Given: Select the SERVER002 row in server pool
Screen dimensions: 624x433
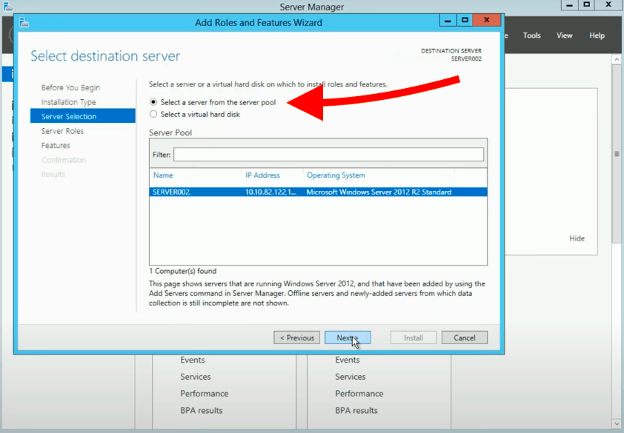Looking at the screenshot, I should (318, 192).
